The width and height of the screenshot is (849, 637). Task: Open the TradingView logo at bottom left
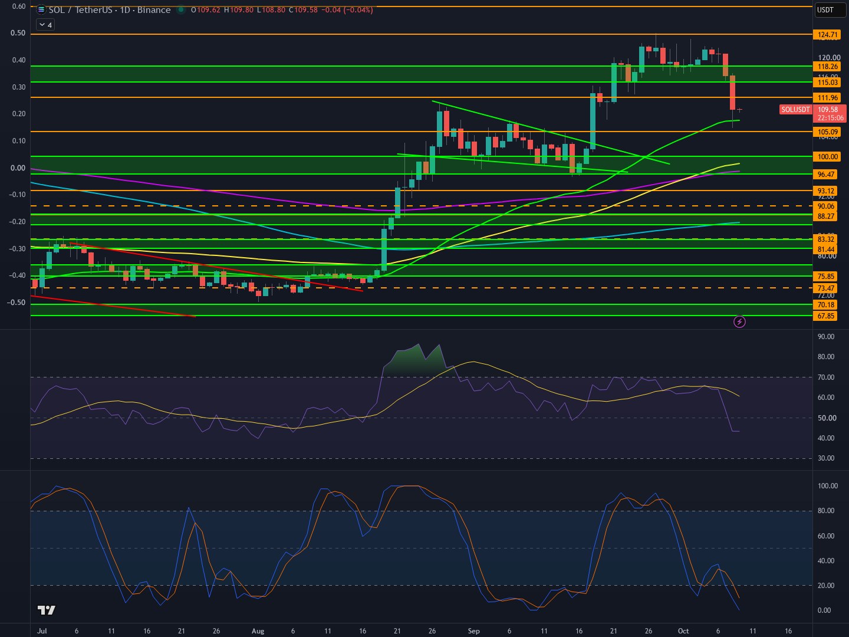point(46,610)
